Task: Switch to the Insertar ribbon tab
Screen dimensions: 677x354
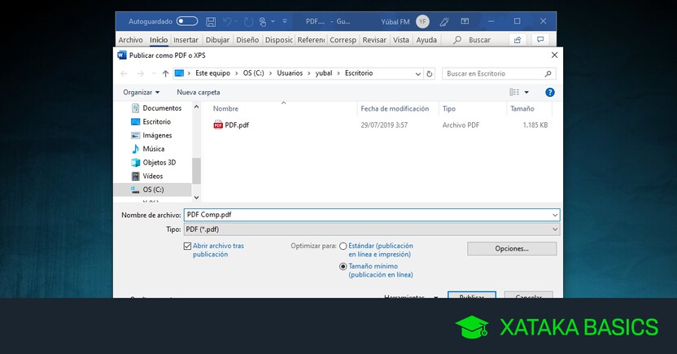Action: click(186, 39)
